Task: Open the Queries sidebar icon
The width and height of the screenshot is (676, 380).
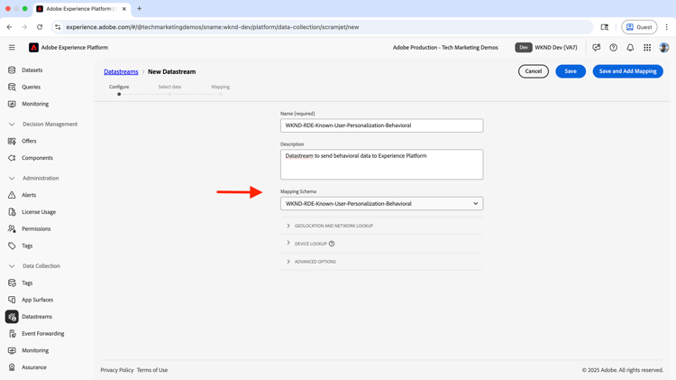Action: (12, 87)
